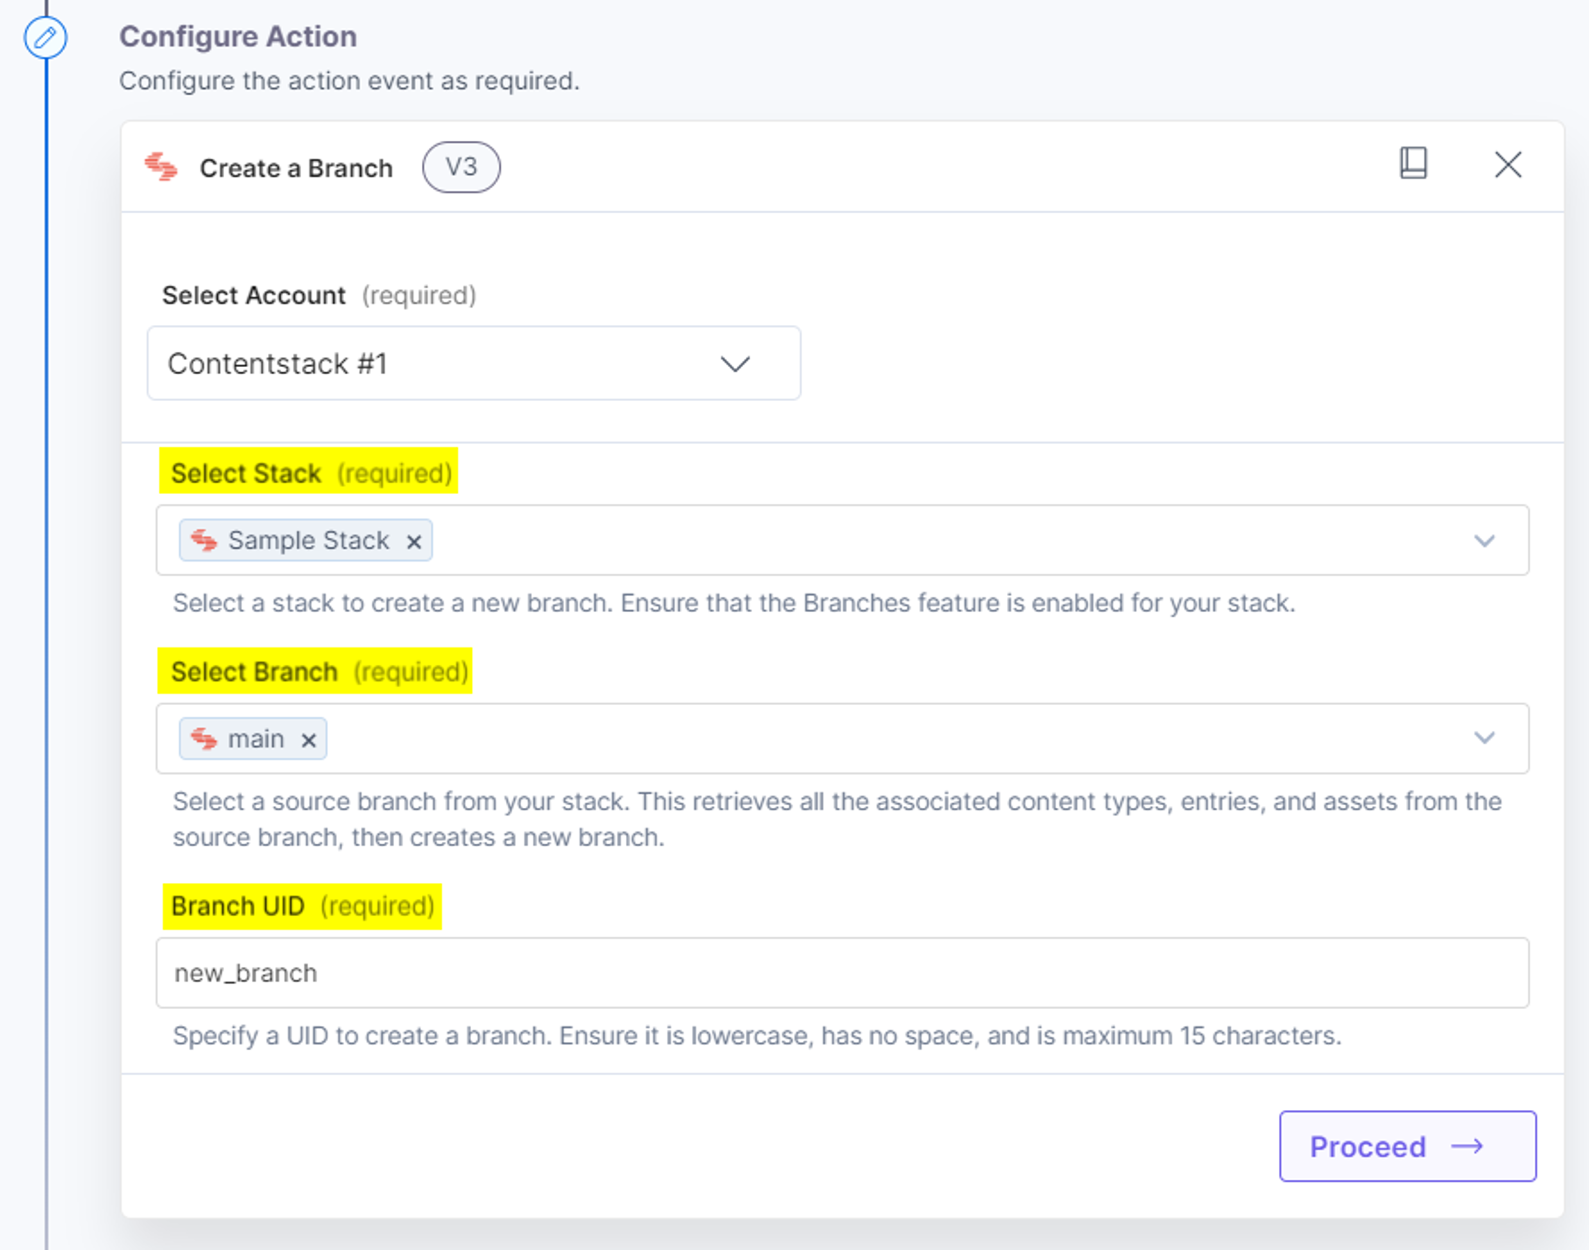Open the Select Account dropdown
Screen dimensions: 1589x1250
click(474, 363)
